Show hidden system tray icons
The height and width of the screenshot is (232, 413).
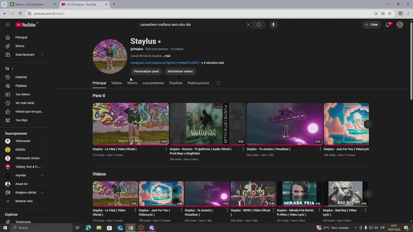[x=356, y=228]
